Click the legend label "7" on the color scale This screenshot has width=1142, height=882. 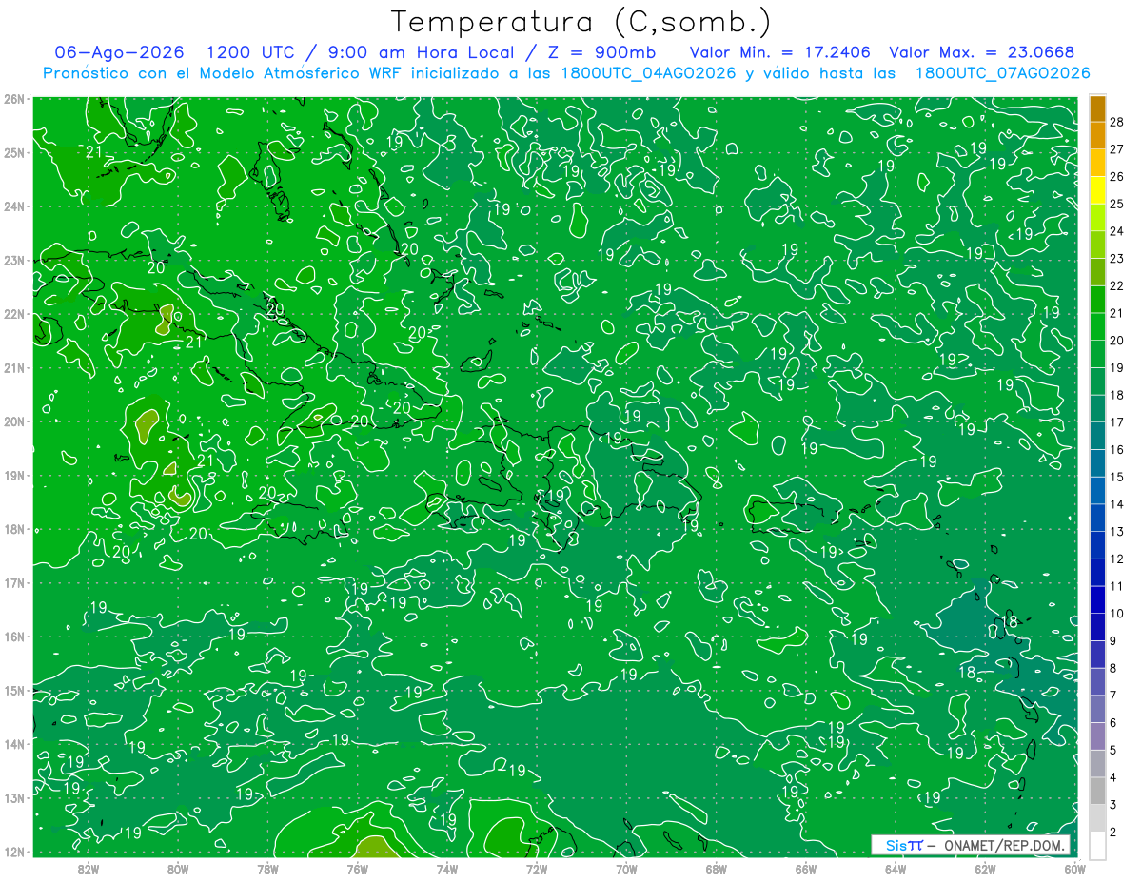[1113, 696]
